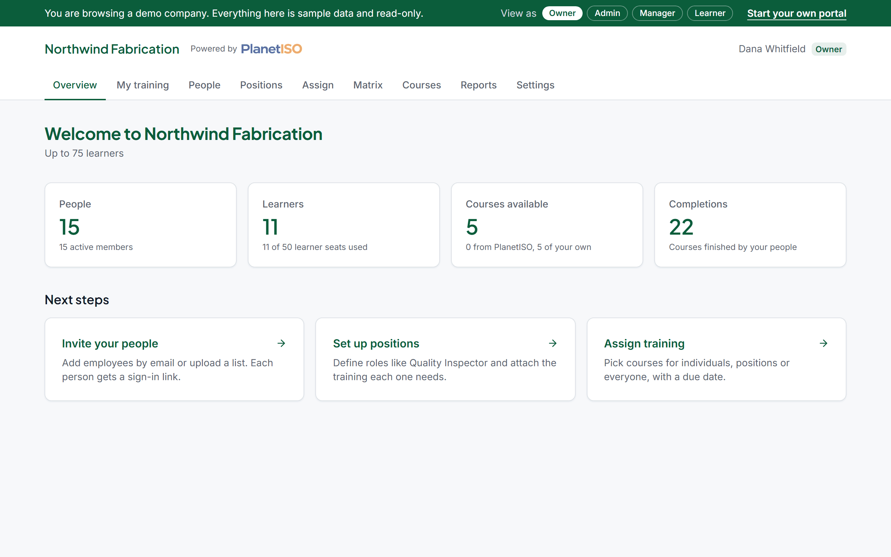The width and height of the screenshot is (891, 557).
Task: Click the Welcome to Northwind Fabrication heading
Action: tap(183, 134)
